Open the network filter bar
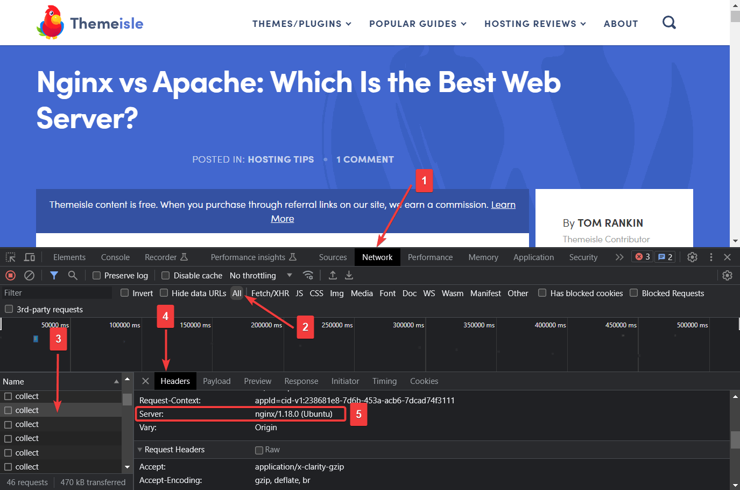Image resolution: width=740 pixels, height=490 pixels. [54, 275]
